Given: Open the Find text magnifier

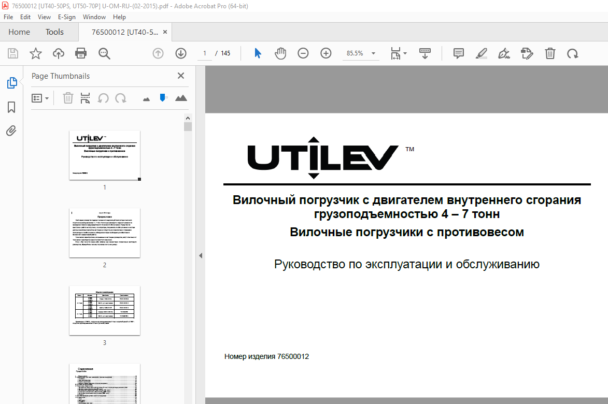Looking at the screenshot, I should pyautogui.click(x=104, y=53).
